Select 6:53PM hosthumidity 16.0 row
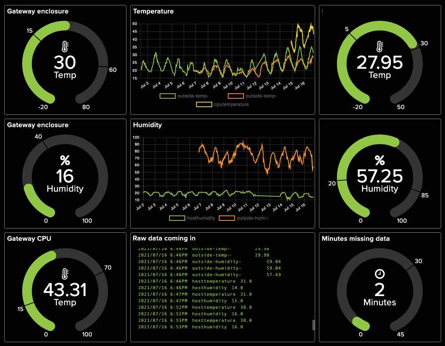The image size is (445, 346). tap(191, 327)
